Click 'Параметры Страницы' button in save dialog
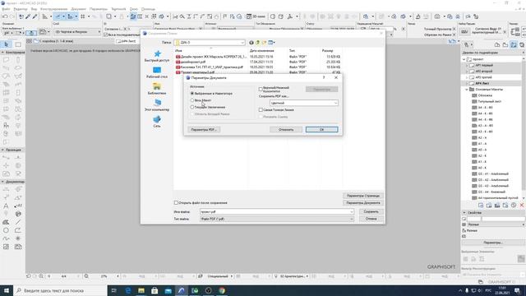The width and height of the screenshot is (526, 296). click(x=363, y=196)
